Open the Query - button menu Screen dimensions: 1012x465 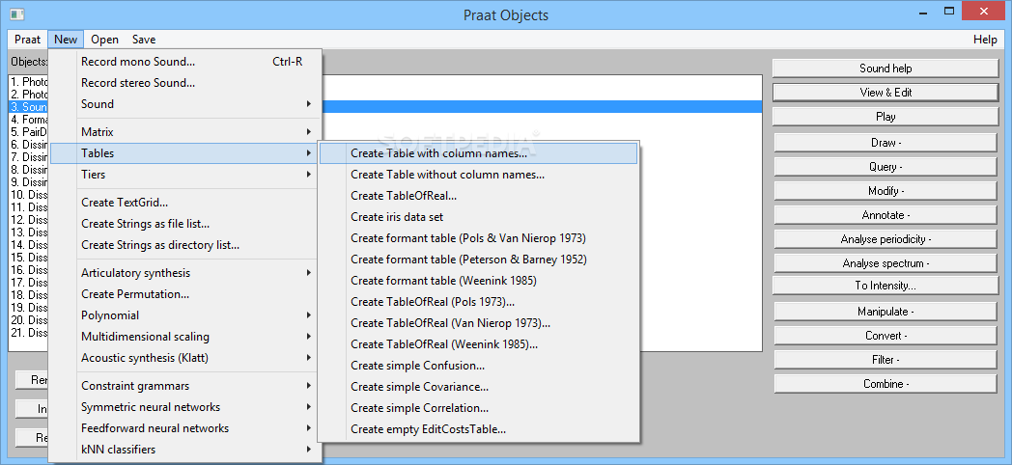885,167
